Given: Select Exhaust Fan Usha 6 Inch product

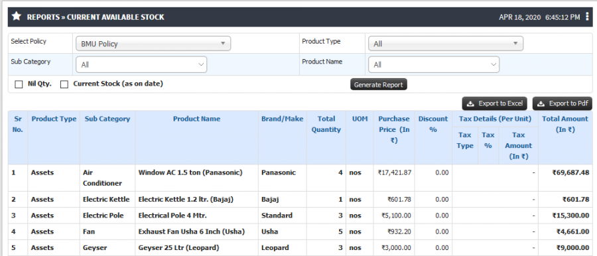Looking at the screenshot, I should point(192,231).
